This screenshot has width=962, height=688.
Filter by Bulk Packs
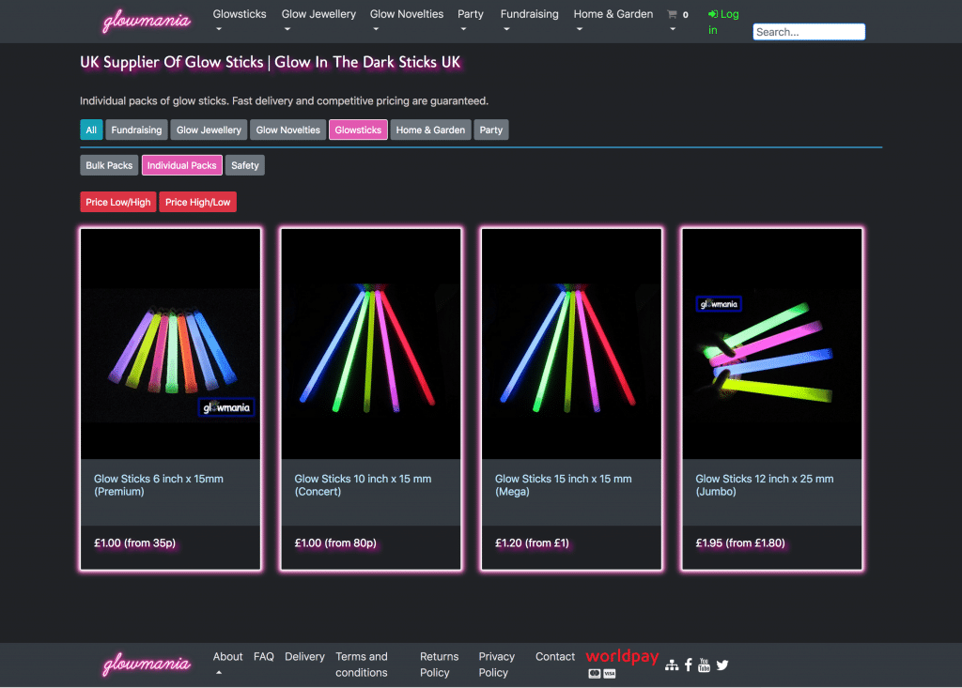[x=109, y=165]
